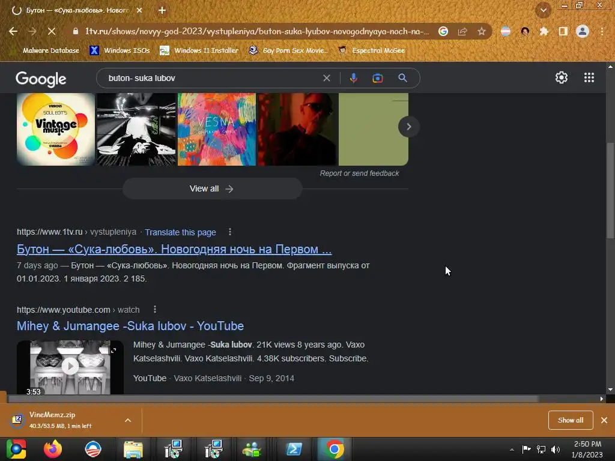Switch to Chrome in the taskbar

tap(334, 449)
